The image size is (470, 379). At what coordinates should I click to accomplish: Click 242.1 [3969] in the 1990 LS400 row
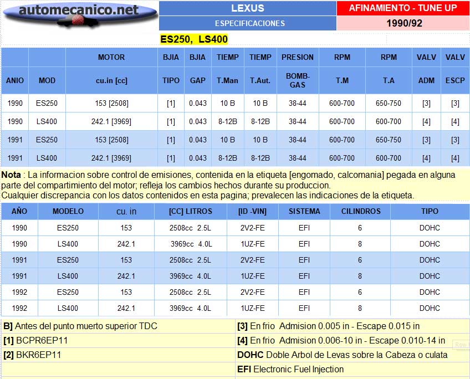tap(111, 122)
